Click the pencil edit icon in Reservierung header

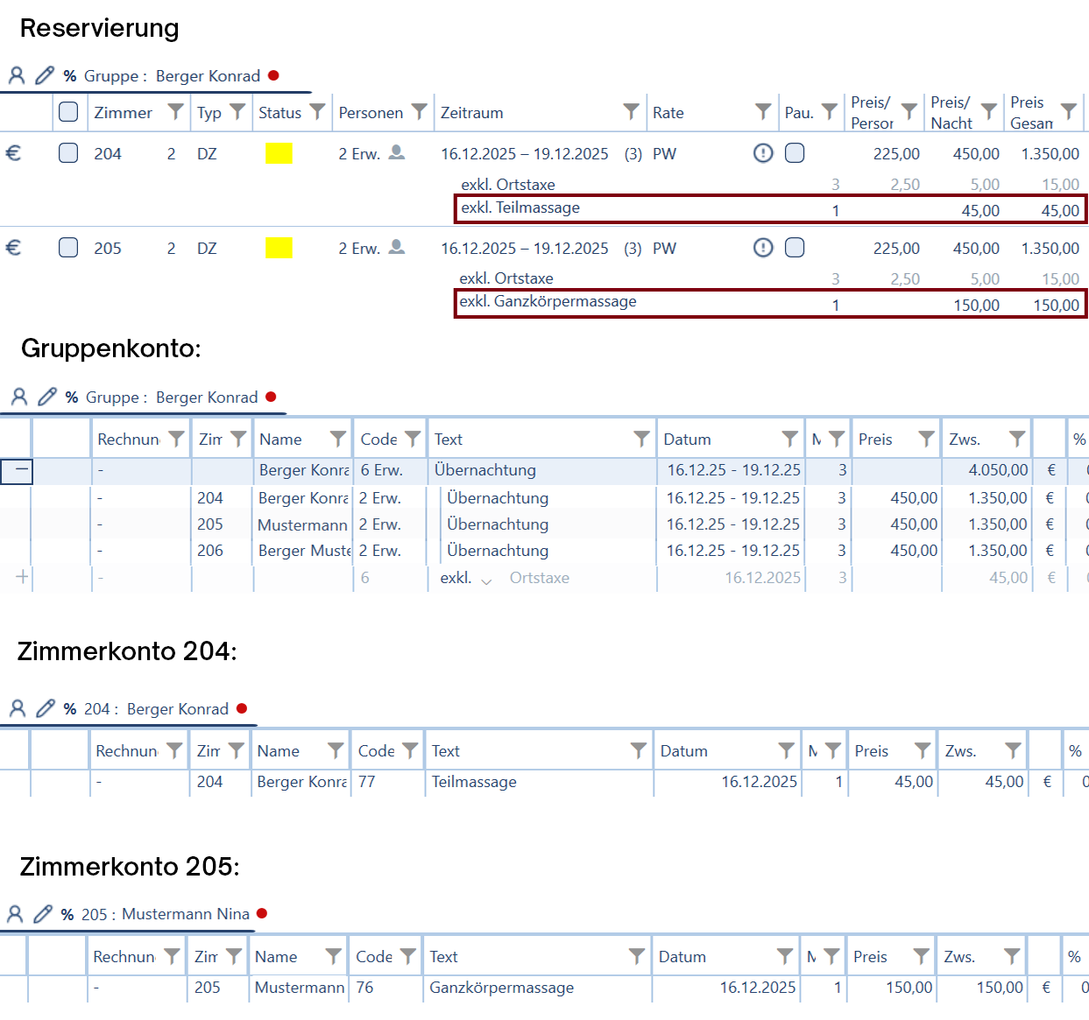pos(45,76)
